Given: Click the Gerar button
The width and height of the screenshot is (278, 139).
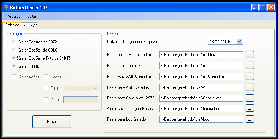Looking at the screenshot, I should point(52,122).
